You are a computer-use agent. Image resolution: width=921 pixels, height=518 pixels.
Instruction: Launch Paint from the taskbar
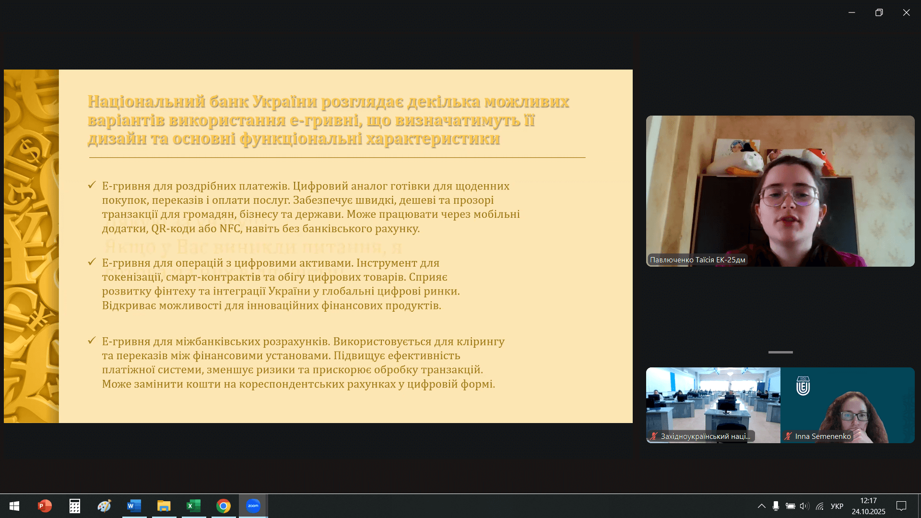[104, 506]
